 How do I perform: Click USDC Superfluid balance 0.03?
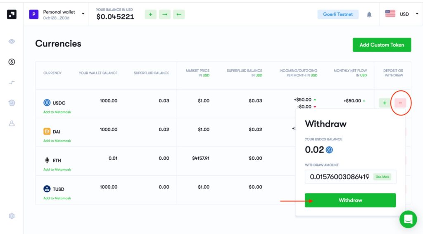click(164, 101)
